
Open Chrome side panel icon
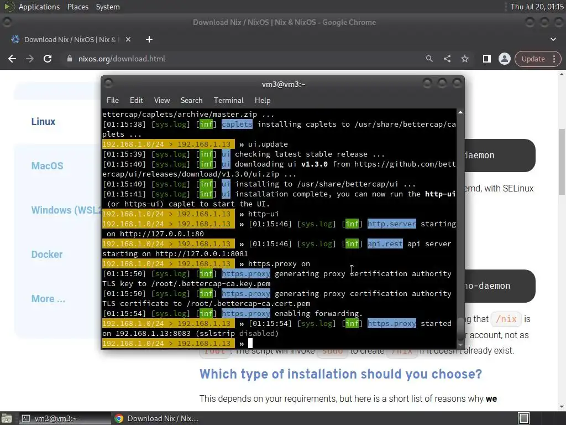tap(486, 59)
